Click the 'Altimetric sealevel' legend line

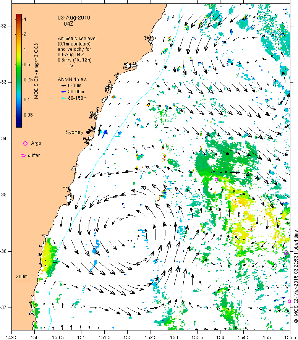pos(77,39)
